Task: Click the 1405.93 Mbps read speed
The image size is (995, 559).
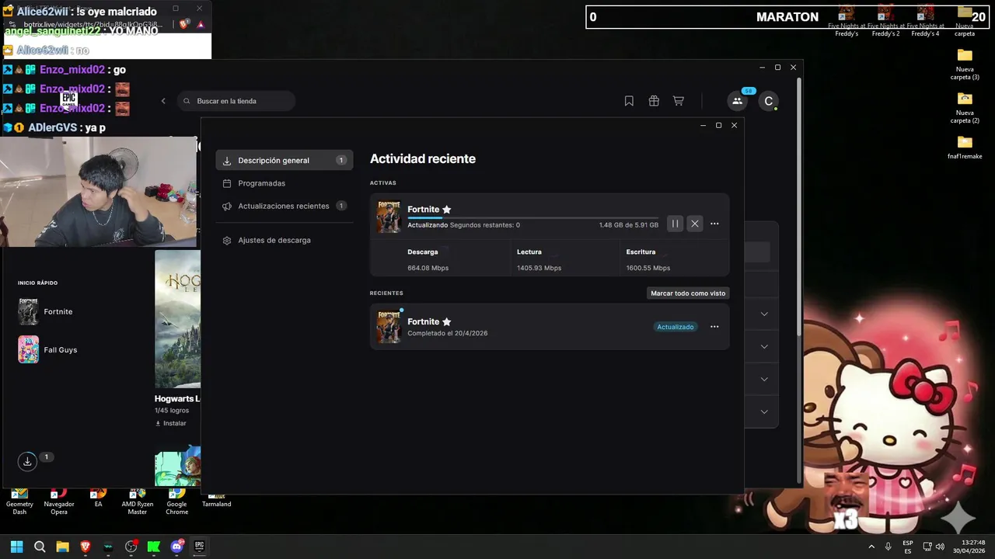Action: coord(539,268)
